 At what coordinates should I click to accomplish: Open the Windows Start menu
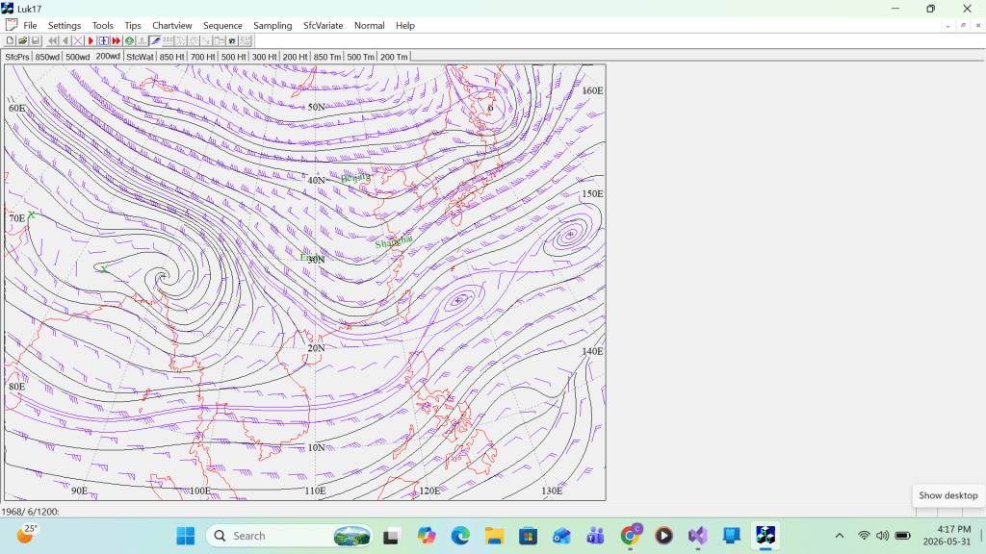point(186,536)
